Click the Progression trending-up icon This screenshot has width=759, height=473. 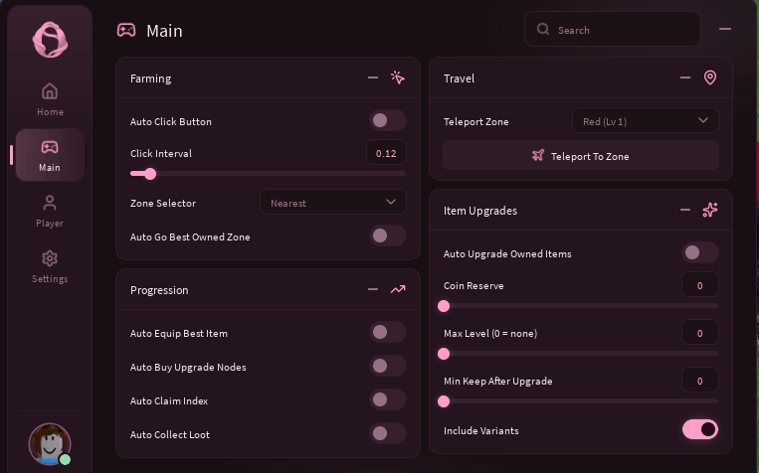pyautogui.click(x=398, y=289)
